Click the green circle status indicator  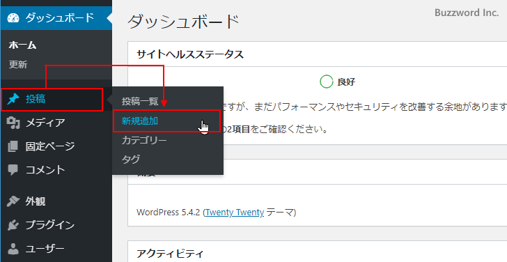pyautogui.click(x=326, y=82)
